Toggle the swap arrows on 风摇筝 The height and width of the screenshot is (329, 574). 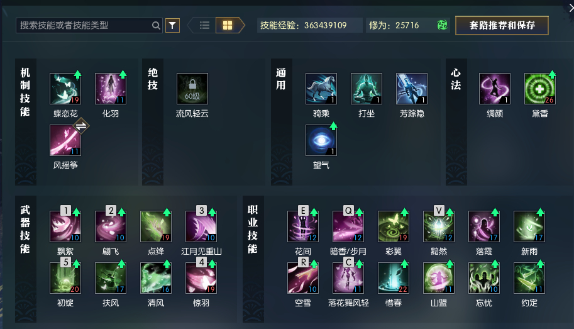81,126
